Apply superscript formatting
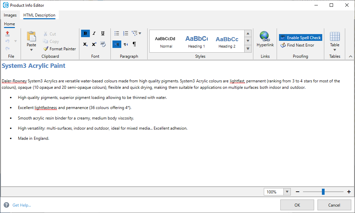This screenshot has width=355, height=213. click(94, 44)
